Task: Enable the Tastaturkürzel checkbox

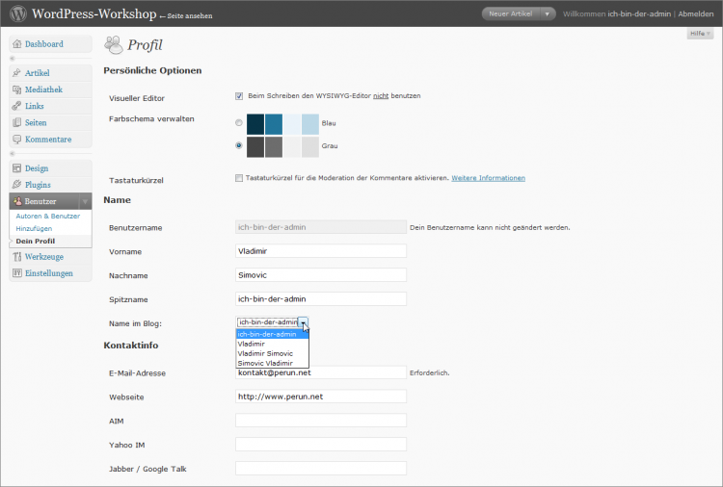Action: (x=239, y=178)
